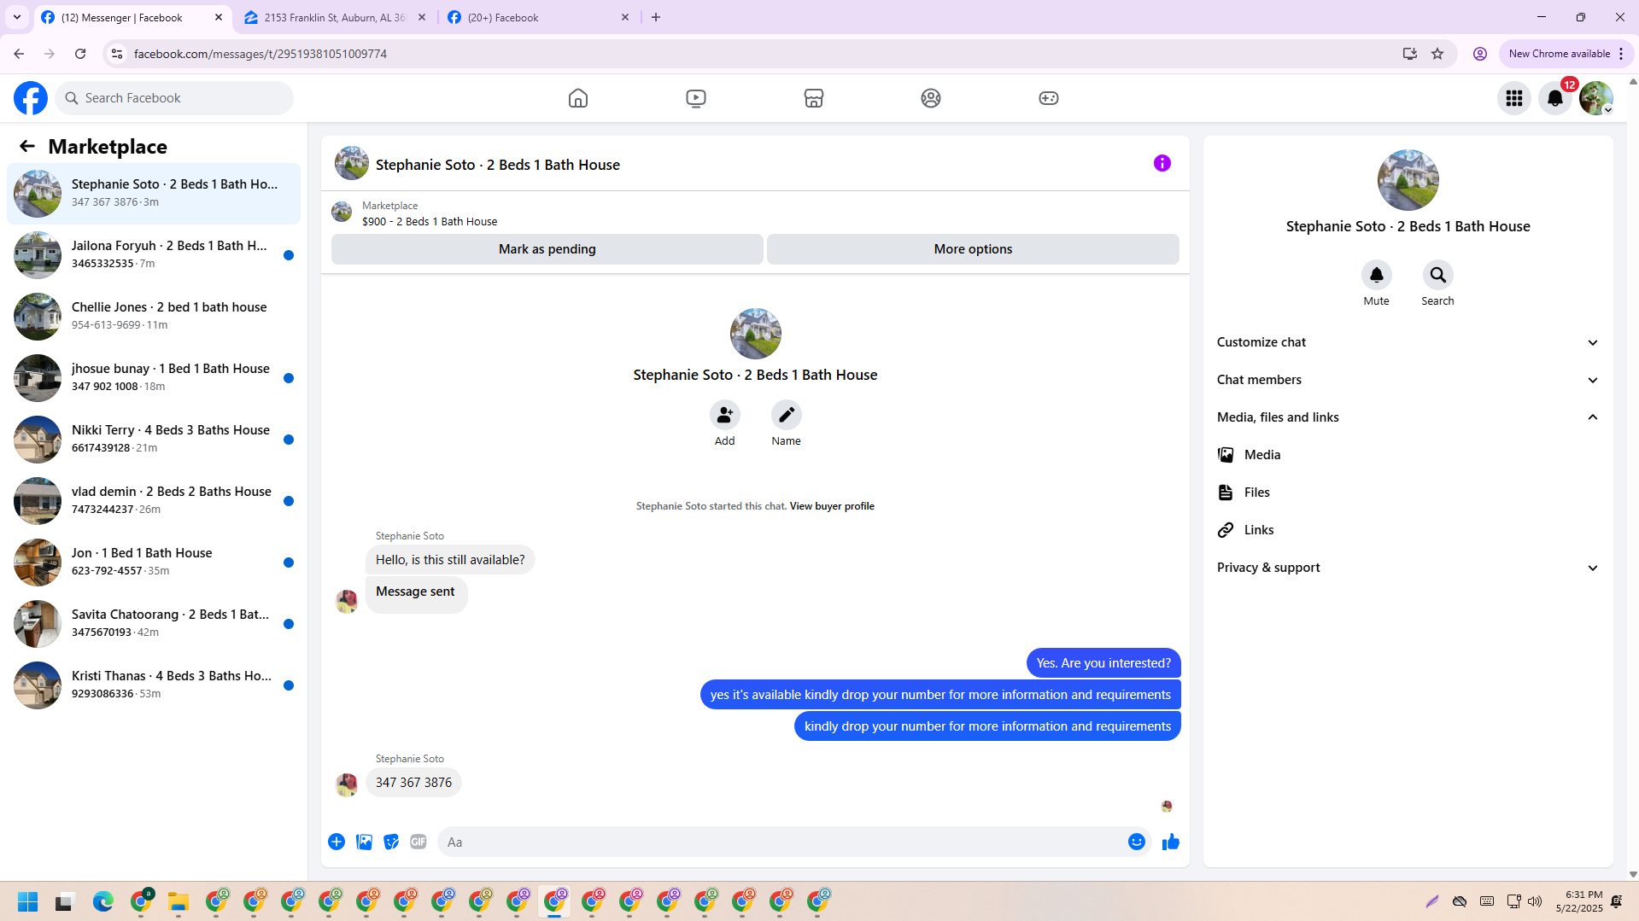
Task: Open File Explorer from the taskbar
Action: point(178,901)
